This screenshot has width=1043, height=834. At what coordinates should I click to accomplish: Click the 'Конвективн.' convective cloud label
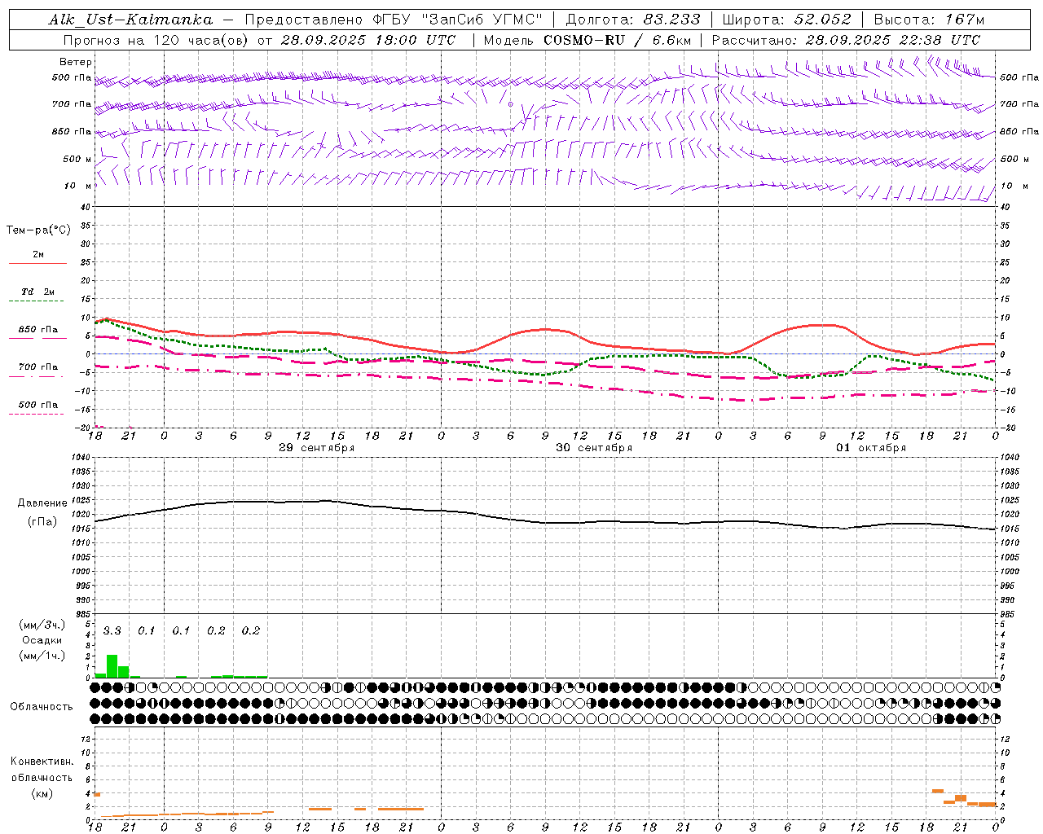click(x=42, y=762)
